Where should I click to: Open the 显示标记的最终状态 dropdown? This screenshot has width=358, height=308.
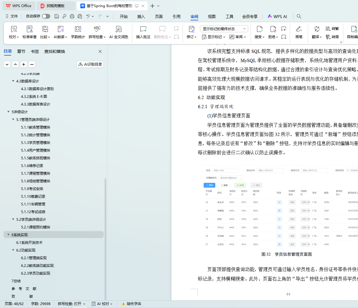224,29
